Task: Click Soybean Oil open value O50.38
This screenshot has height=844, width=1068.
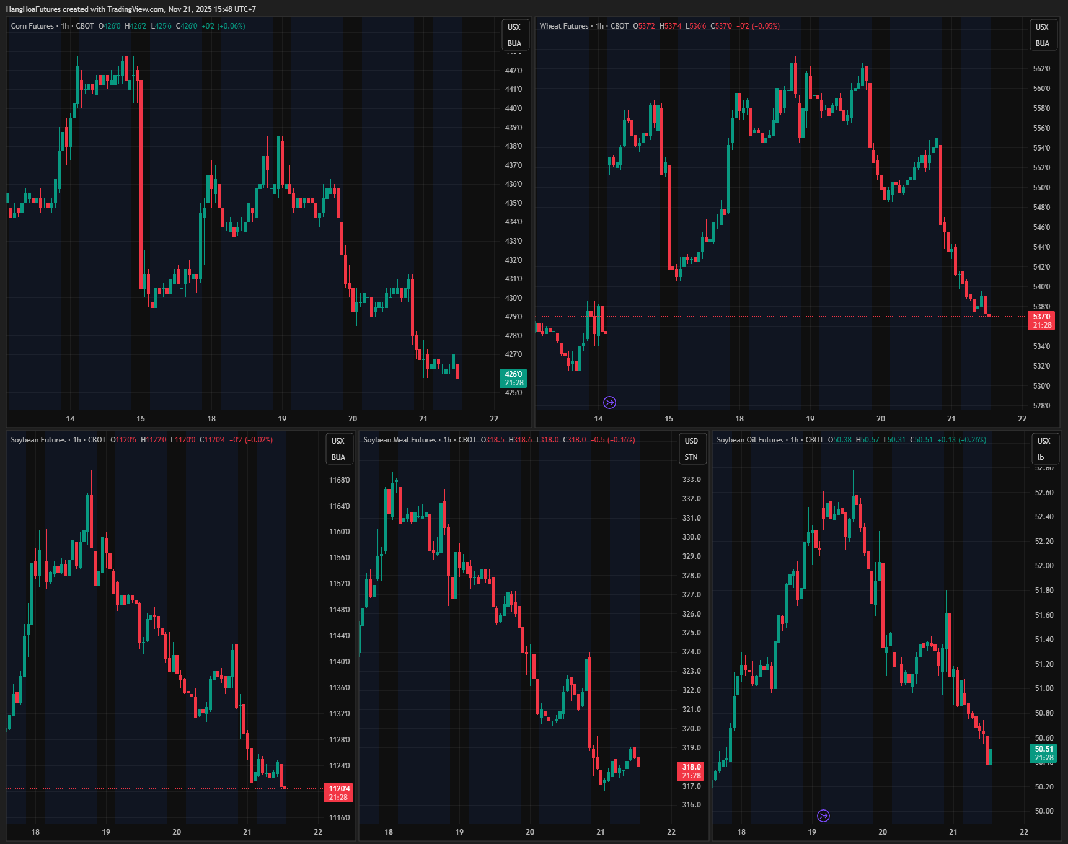Action: coord(840,440)
